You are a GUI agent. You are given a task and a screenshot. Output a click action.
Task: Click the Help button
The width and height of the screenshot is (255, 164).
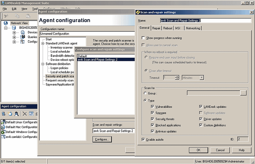point(242,150)
